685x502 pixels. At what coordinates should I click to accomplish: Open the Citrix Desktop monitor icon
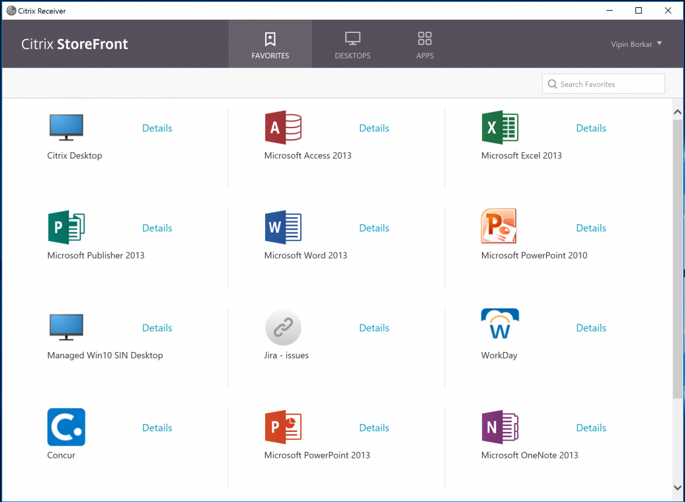click(66, 127)
